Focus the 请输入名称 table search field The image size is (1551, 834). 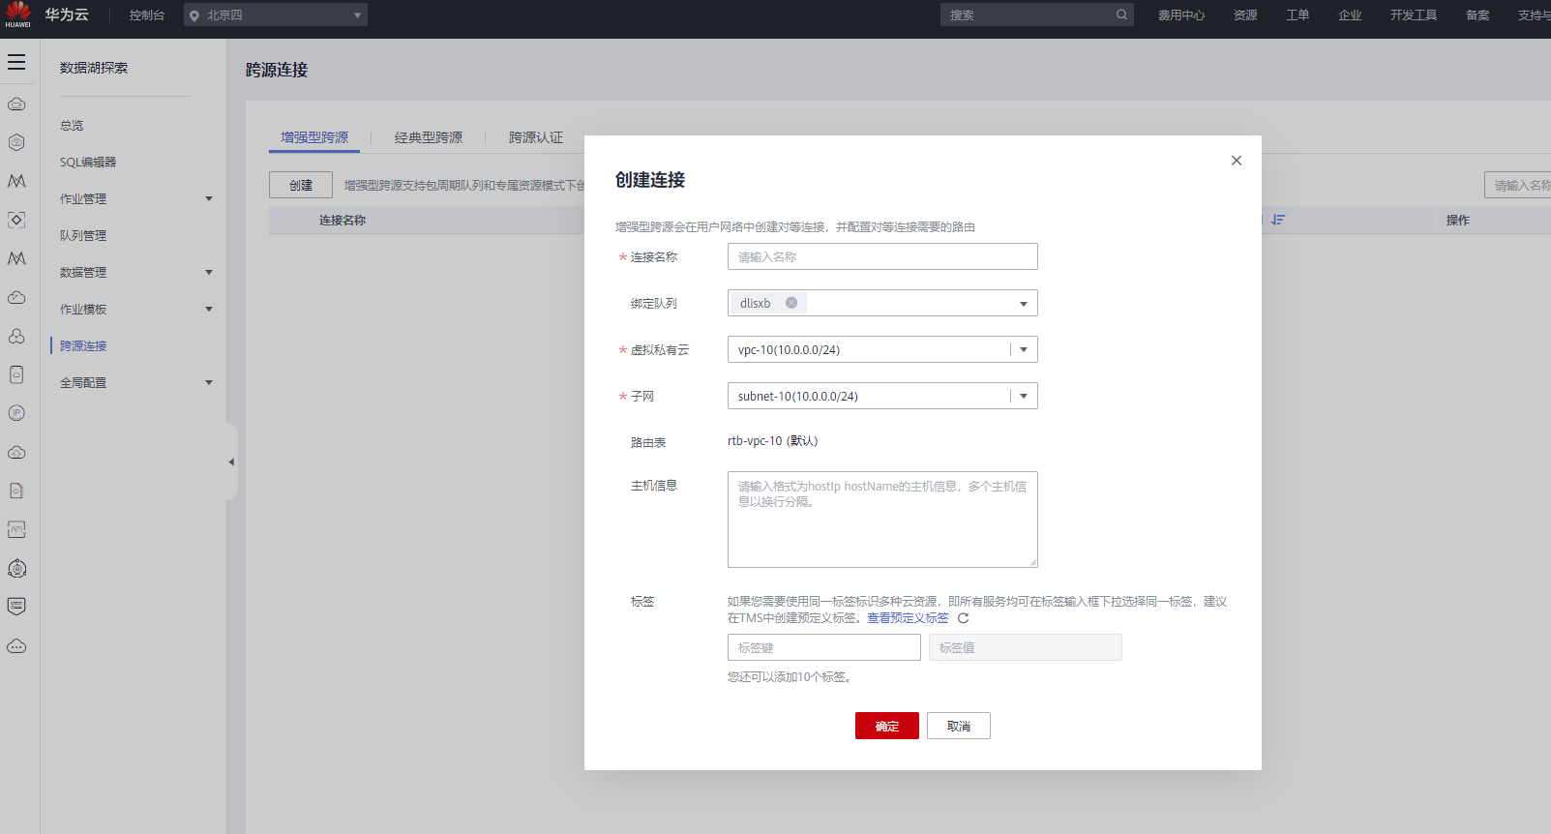coord(1518,185)
